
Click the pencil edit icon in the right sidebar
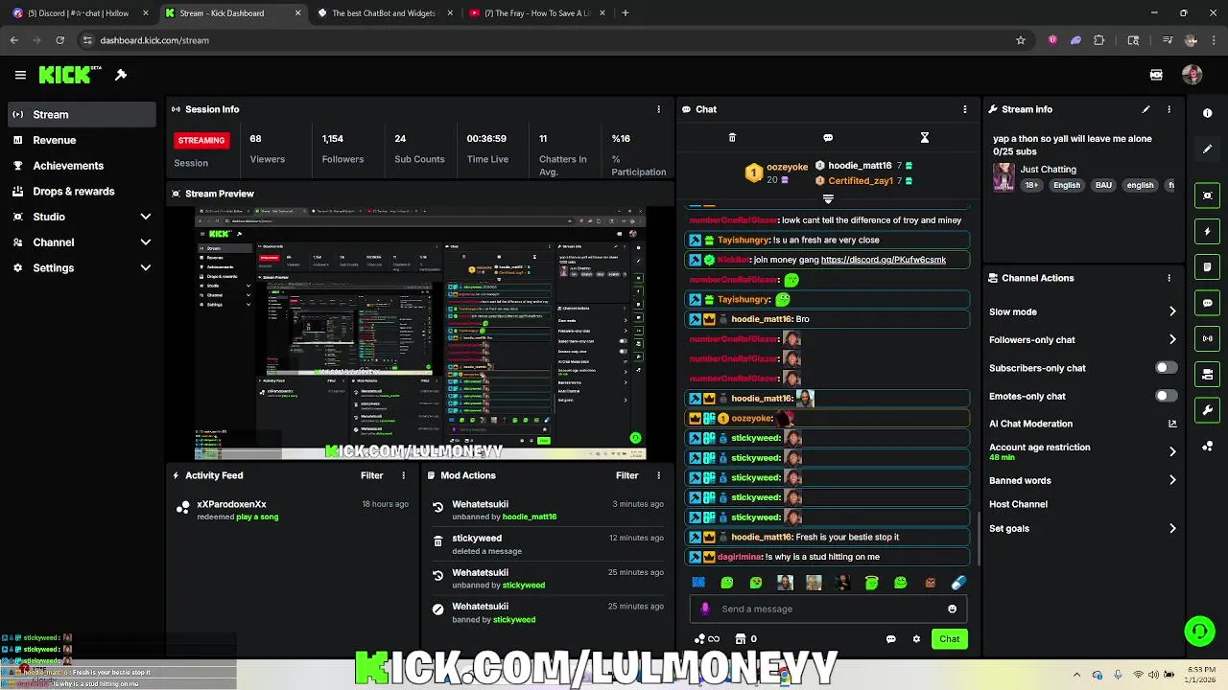point(1207,149)
